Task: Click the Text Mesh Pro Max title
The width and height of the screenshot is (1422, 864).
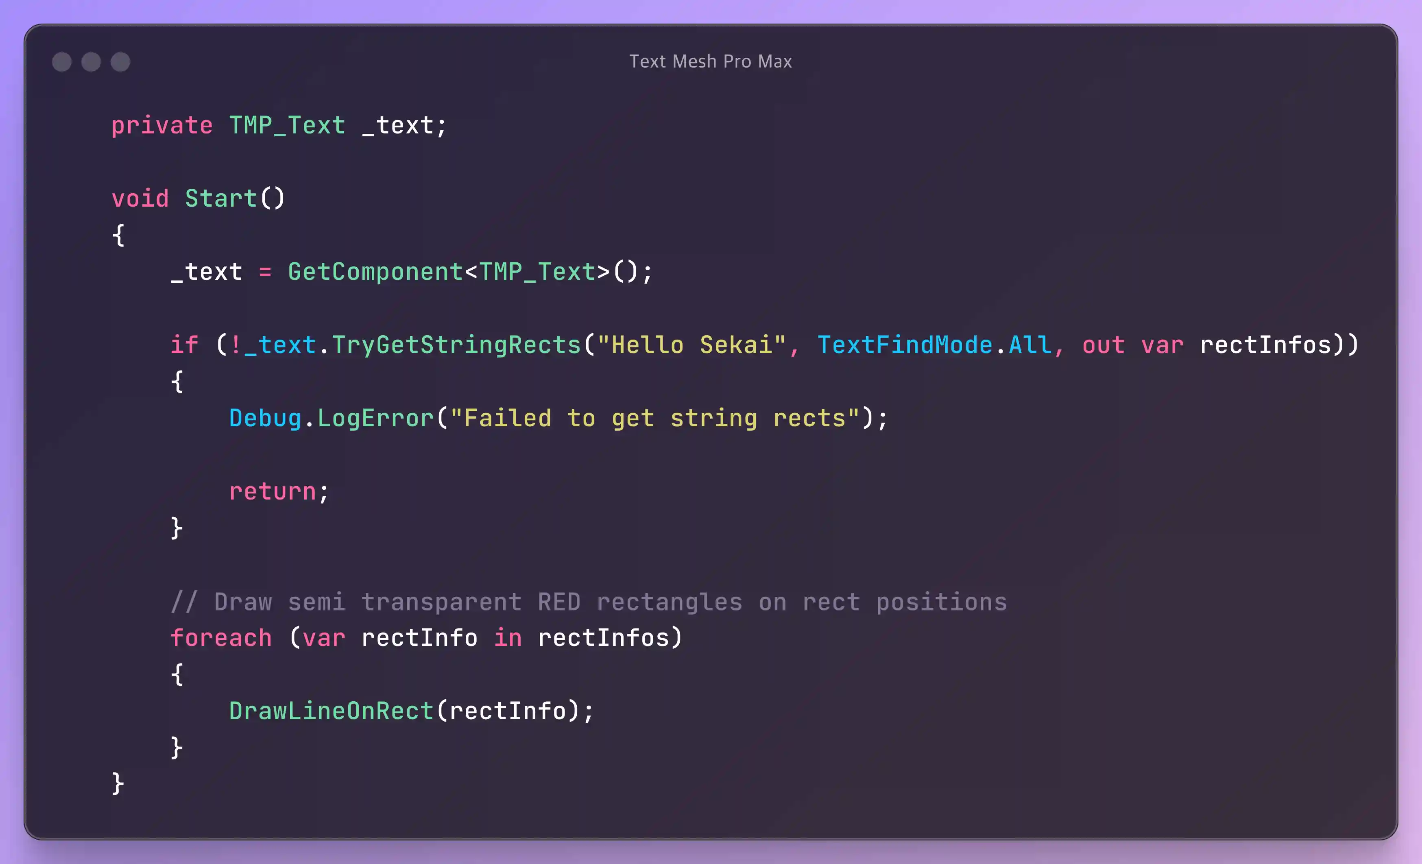Action: (x=711, y=61)
